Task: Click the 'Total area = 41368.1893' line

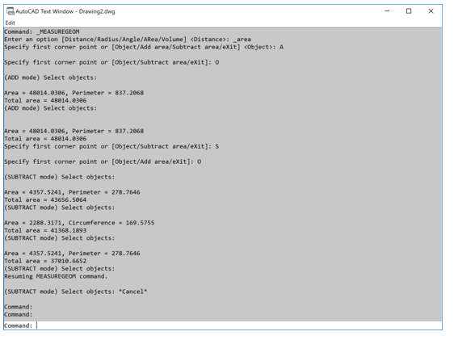Action: tap(45, 231)
